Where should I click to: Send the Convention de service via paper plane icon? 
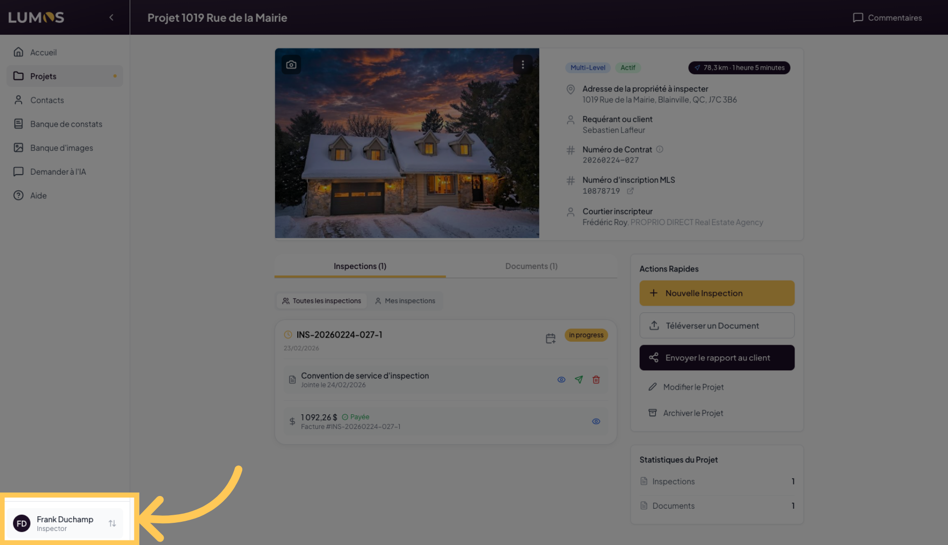tap(578, 379)
